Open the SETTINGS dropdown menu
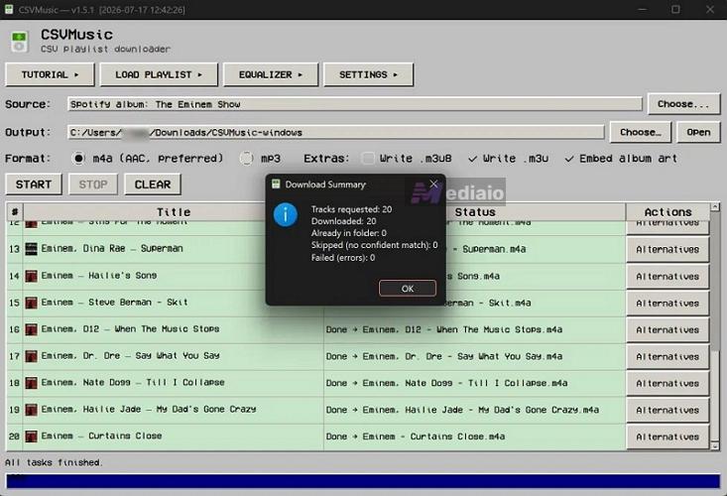727x496 pixels. [x=368, y=74]
